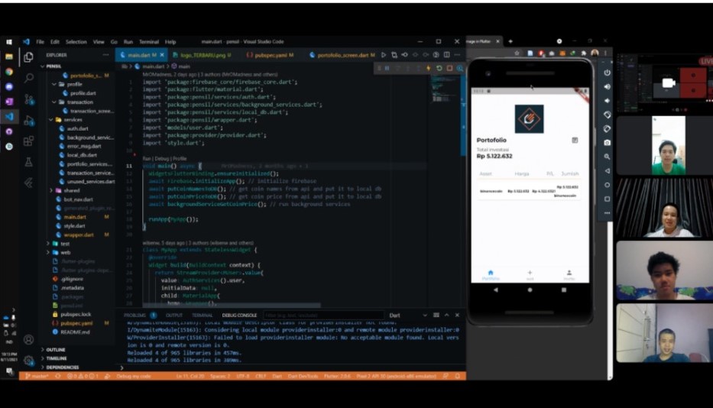
Task: Pause the debug session
Action: (387, 68)
